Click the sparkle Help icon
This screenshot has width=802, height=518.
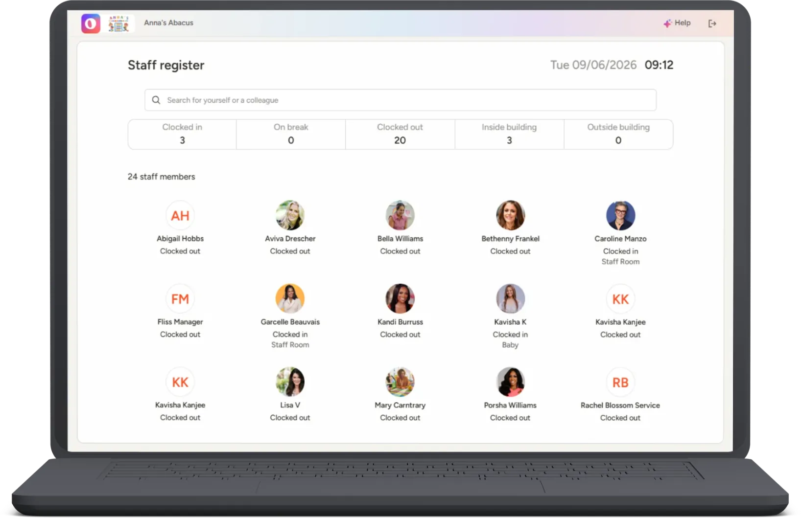pyautogui.click(x=667, y=23)
